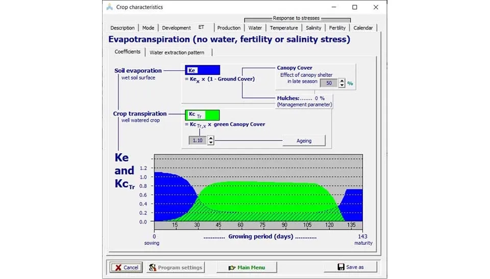Select the Water extraction pattern subtab

click(177, 52)
